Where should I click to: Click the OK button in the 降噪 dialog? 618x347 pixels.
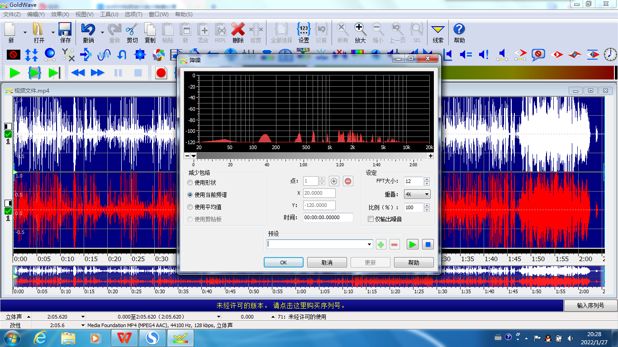(283, 263)
